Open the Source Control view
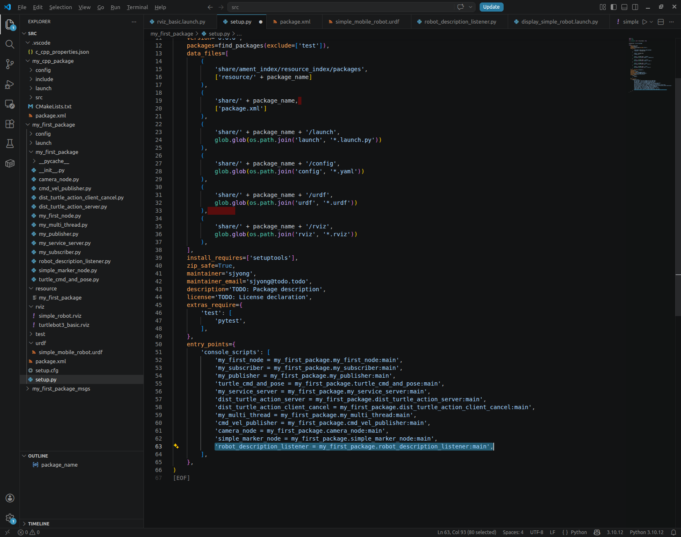Image resolution: width=681 pixels, height=537 pixels. pos(10,64)
